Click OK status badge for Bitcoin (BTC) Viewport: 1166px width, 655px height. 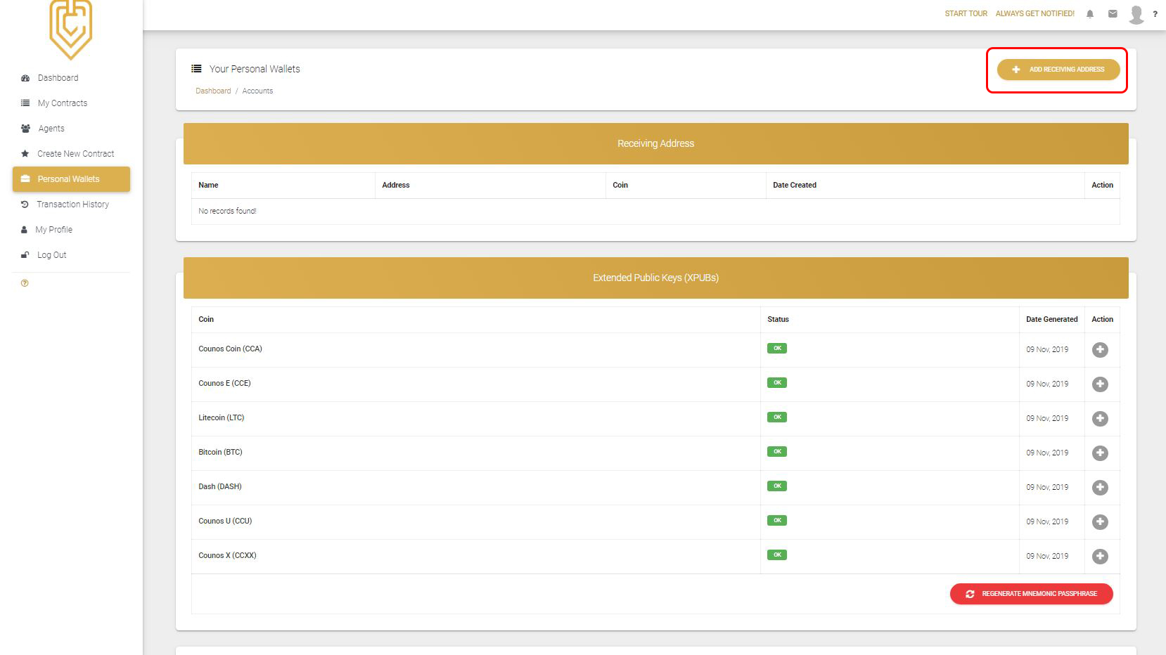pyautogui.click(x=777, y=451)
